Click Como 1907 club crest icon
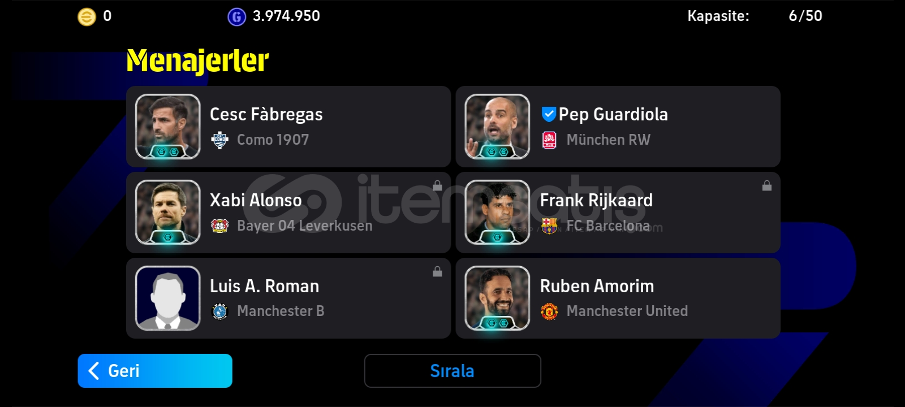Screen dimensions: 905x407 (x=219, y=140)
